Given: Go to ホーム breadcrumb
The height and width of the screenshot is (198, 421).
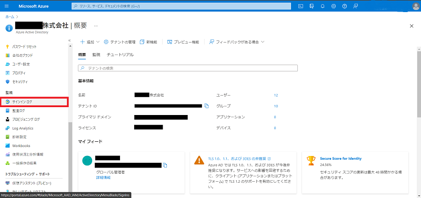Looking at the screenshot, I should click(x=10, y=17).
